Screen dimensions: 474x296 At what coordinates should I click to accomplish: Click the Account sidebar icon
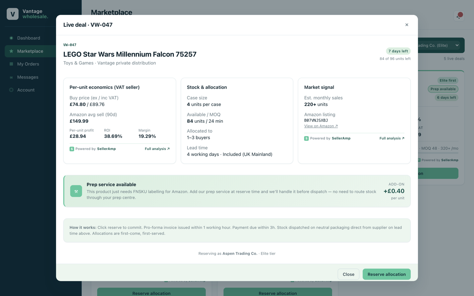(x=11, y=90)
